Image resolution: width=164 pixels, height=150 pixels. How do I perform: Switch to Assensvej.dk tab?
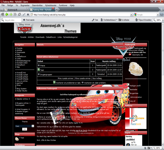point(16,10)
